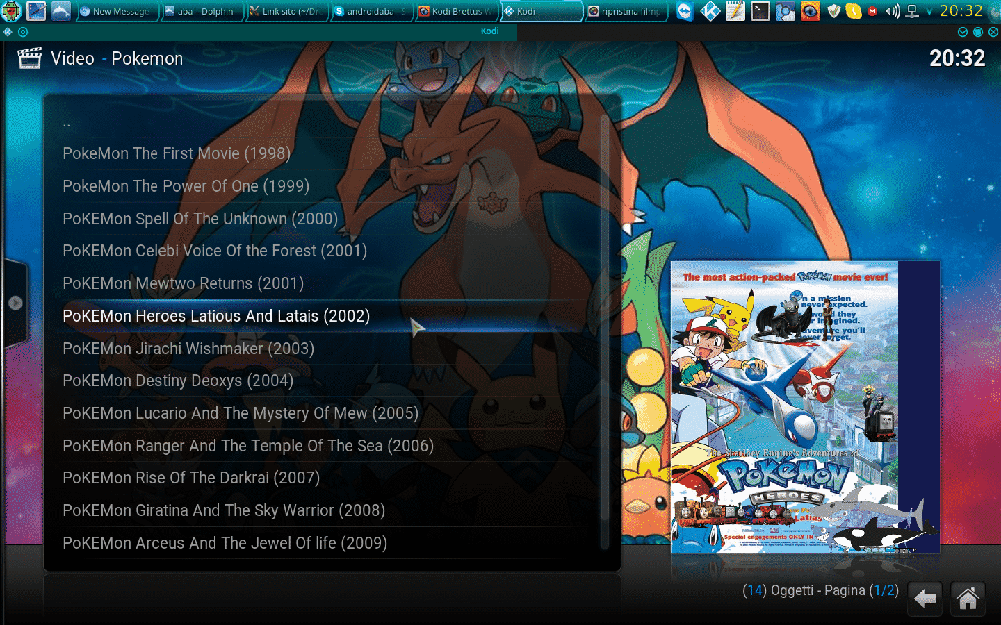The width and height of the screenshot is (1001, 625).
Task: Open the Kodi window menu icon
Action: [x=8, y=32]
